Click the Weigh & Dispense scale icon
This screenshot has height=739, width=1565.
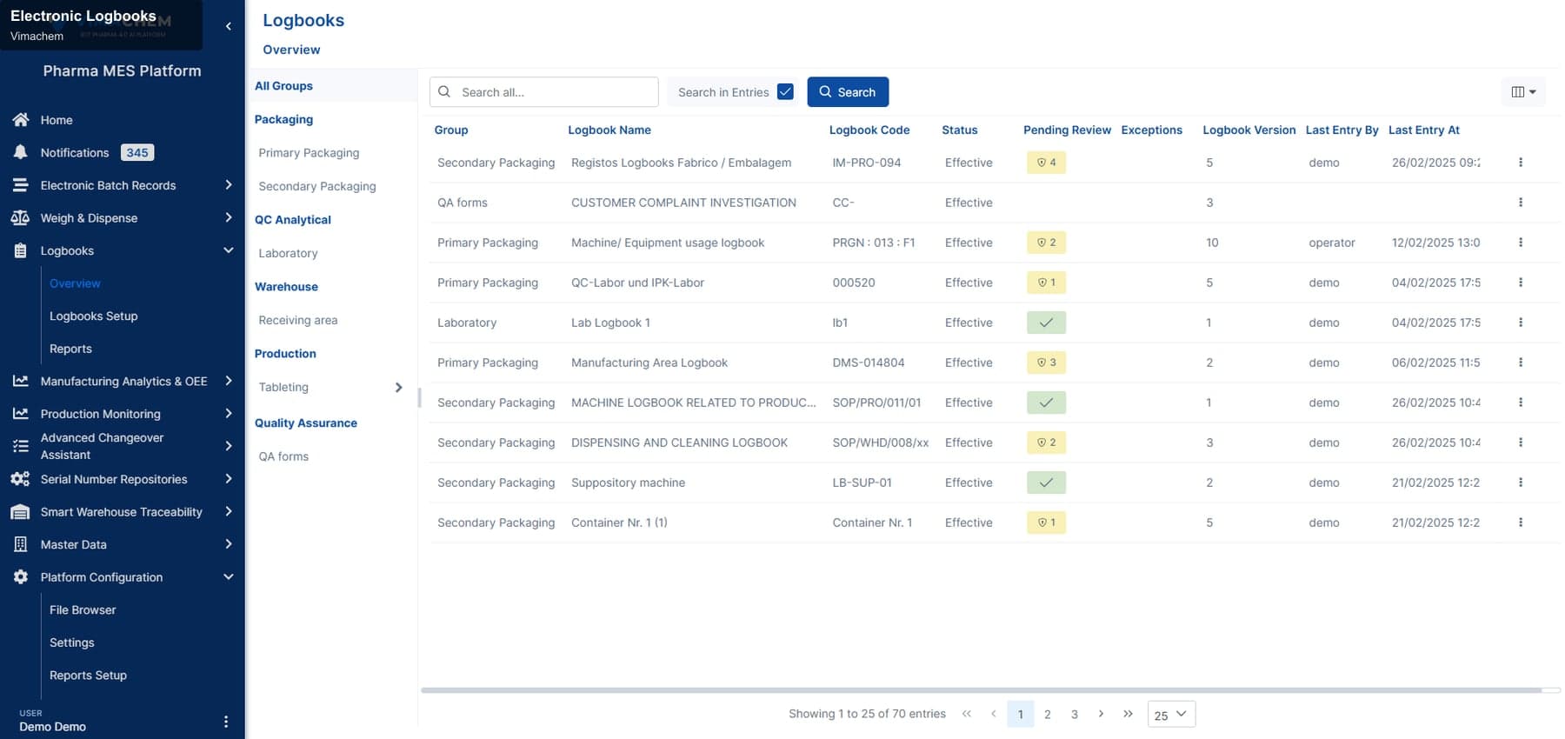20,217
